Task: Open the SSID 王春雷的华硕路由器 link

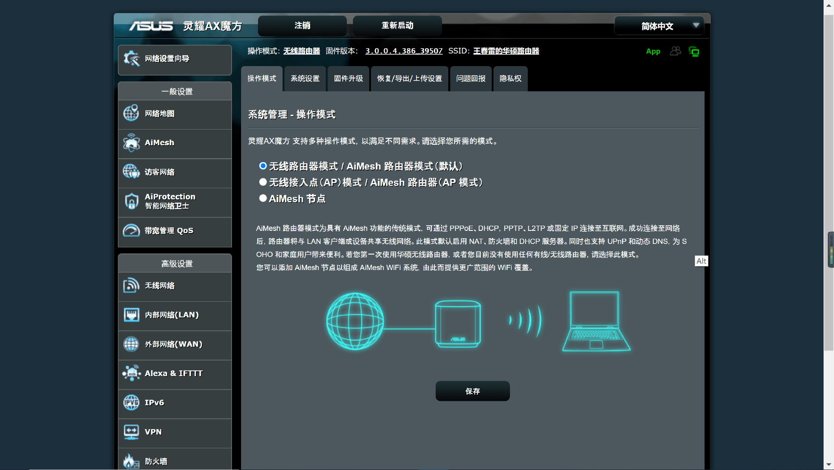Action: click(506, 51)
